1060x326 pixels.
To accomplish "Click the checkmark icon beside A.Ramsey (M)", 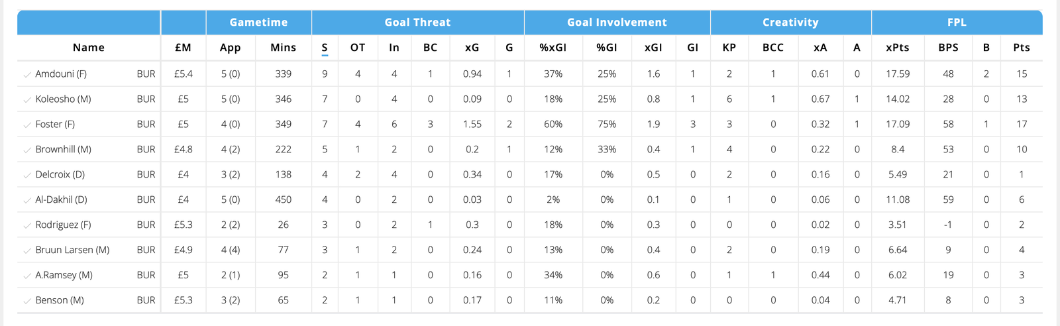I will [27, 276].
